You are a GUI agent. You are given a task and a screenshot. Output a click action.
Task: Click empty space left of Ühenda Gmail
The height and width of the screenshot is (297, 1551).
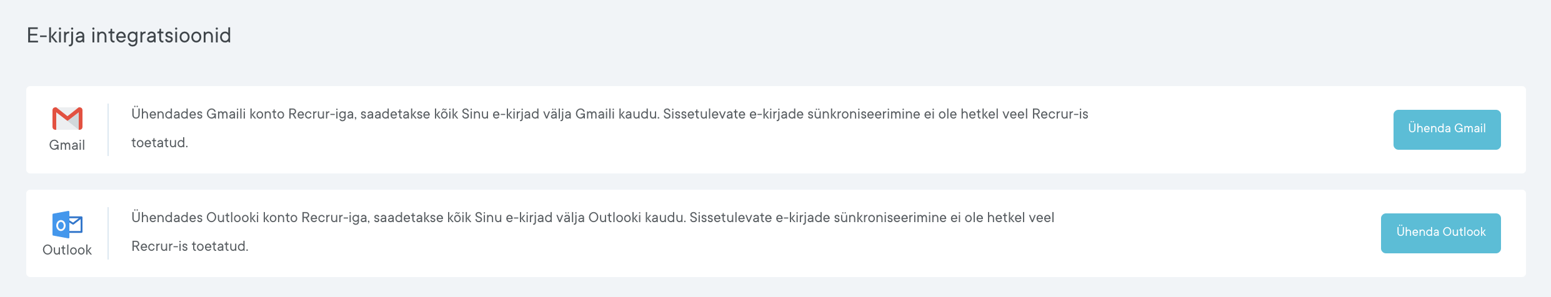coord(1250,130)
